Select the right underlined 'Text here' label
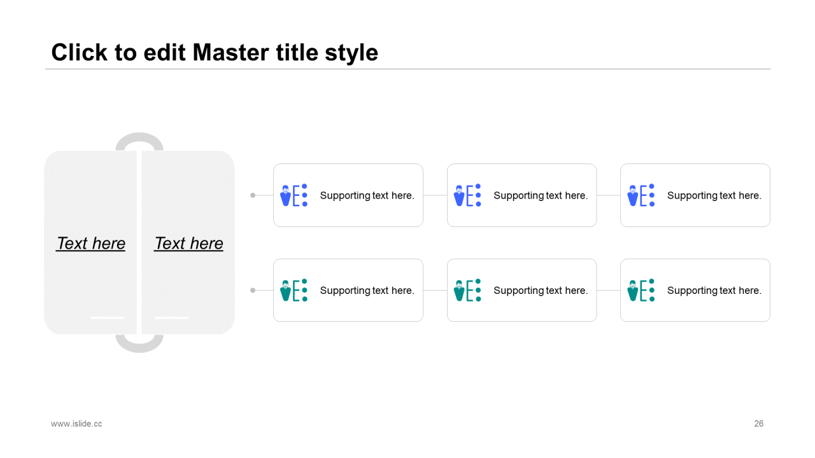Viewport: 815px width, 458px height. (188, 244)
